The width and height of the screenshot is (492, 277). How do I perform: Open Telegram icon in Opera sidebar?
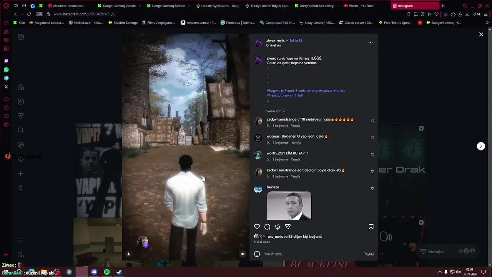pyautogui.click(x=6, y=78)
